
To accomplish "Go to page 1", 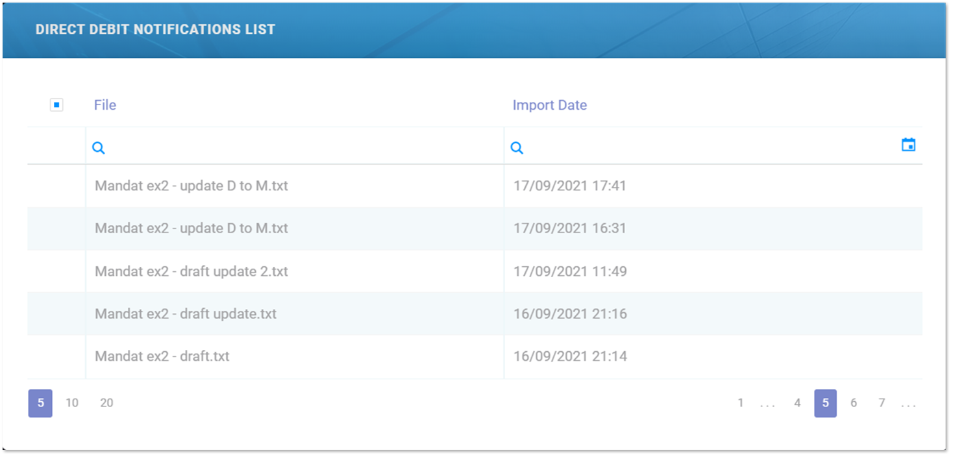I will coord(740,403).
